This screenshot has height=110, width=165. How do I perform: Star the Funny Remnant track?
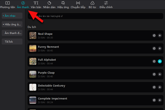tap(154, 48)
